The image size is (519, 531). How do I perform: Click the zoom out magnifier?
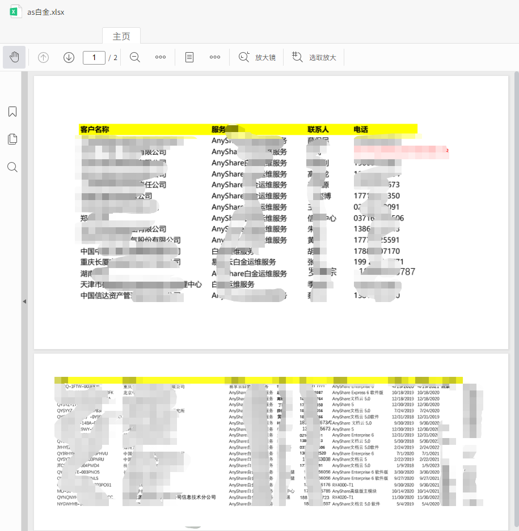point(135,57)
